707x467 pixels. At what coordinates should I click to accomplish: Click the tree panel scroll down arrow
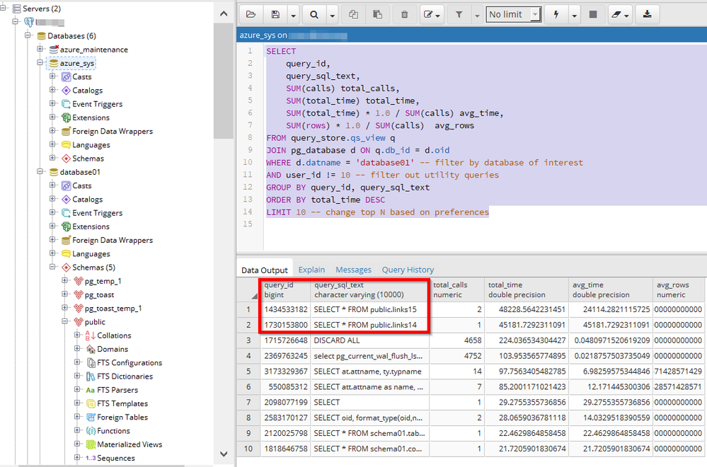(224, 454)
